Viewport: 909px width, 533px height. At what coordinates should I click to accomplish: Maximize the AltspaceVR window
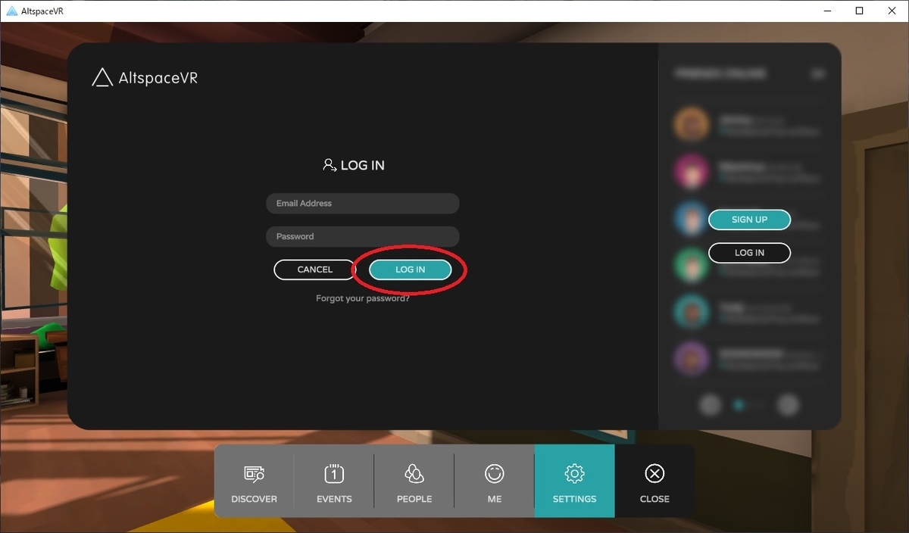click(859, 11)
